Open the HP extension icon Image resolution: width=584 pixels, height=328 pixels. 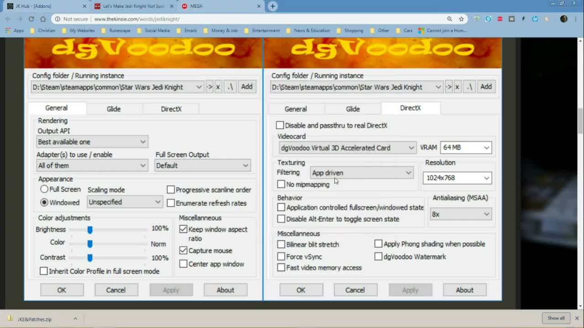tap(535, 19)
